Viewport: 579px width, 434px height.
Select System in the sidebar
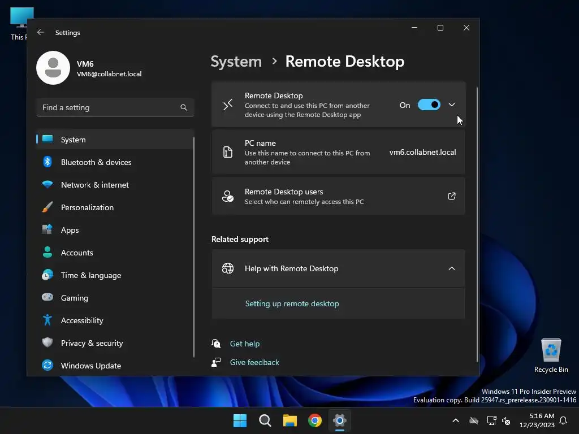coord(115,140)
